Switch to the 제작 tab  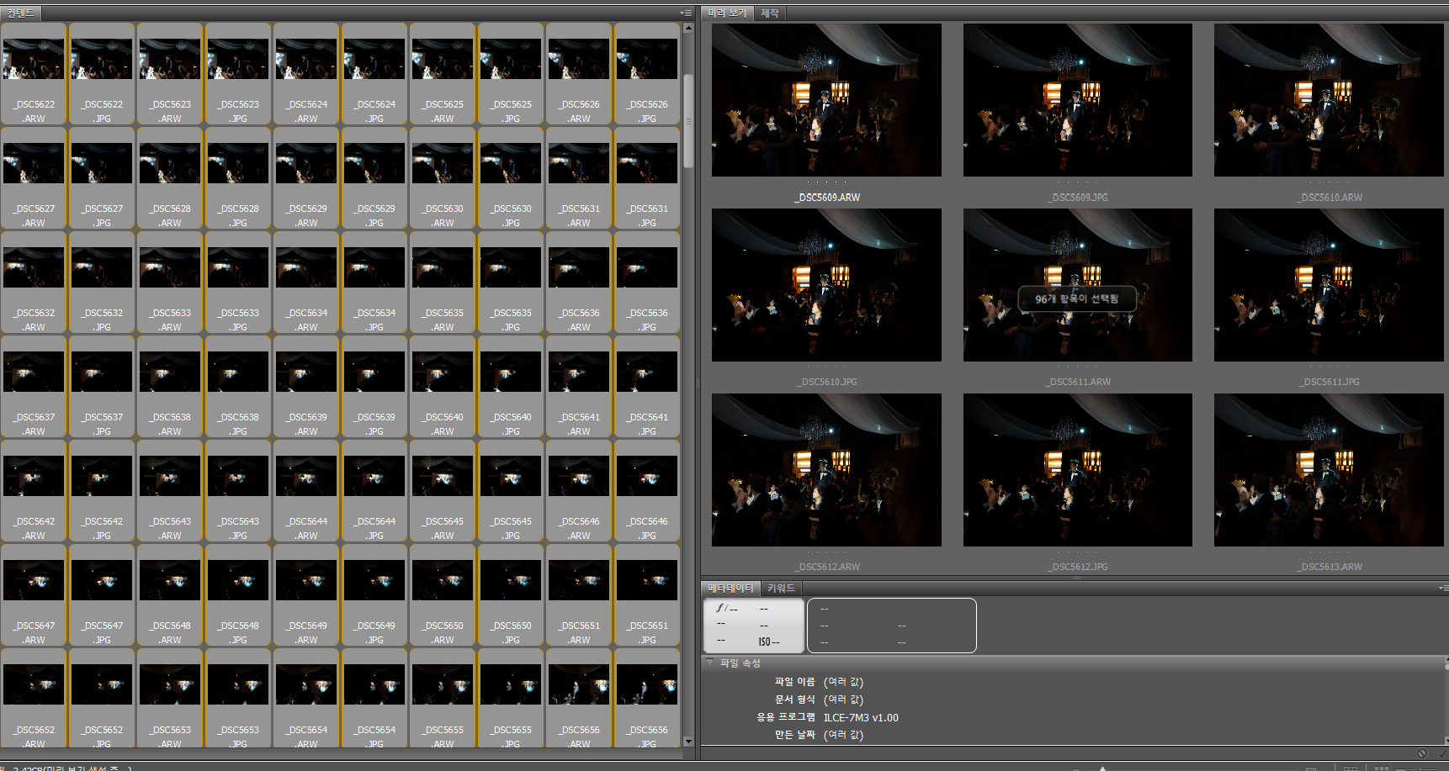[x=769, y=13]
